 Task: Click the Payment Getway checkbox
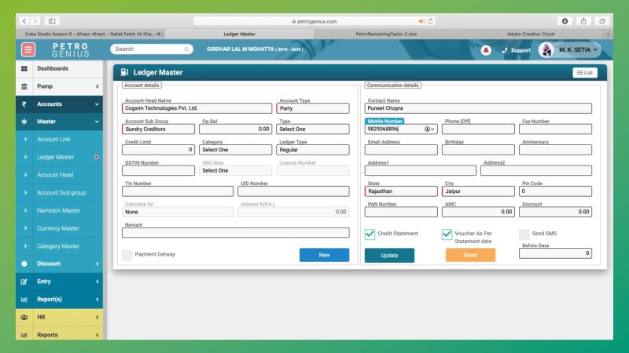127,254
